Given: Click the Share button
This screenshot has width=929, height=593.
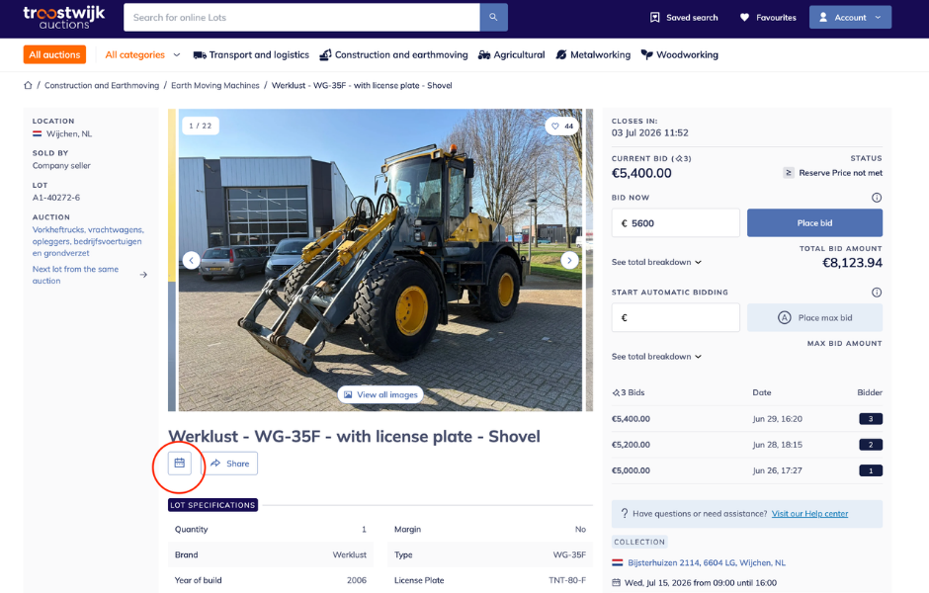Looking at the screenshot, I should 230,464.
